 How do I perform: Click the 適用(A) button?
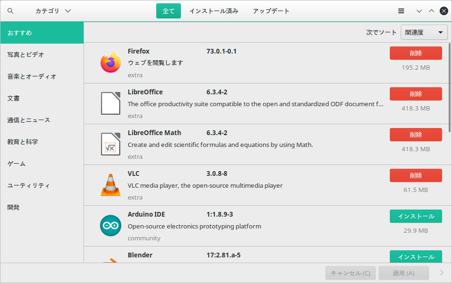tap(404, 273)
